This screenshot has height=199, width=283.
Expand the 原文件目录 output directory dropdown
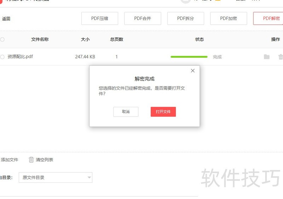click(x=56, y=177)
